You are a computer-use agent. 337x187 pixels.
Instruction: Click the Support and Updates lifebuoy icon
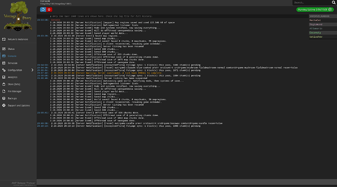4,105
